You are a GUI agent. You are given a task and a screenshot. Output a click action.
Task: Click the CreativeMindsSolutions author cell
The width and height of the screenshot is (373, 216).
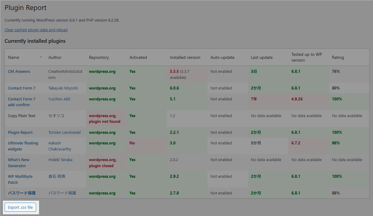pyautogui.click(x=65, y=74)
